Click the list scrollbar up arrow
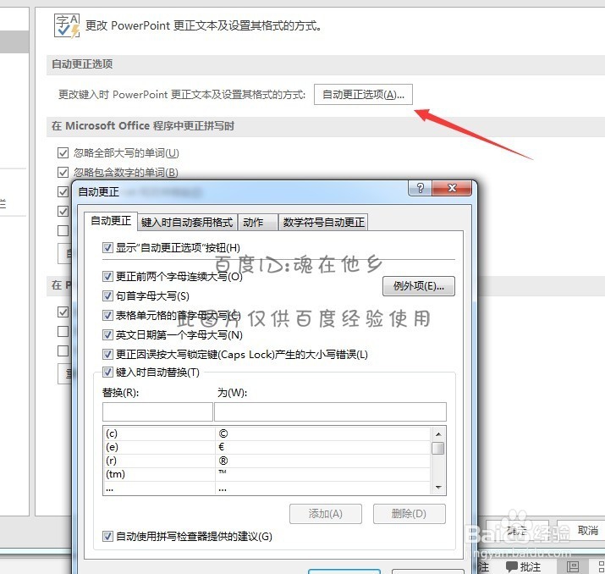 (x=438, y=433)
